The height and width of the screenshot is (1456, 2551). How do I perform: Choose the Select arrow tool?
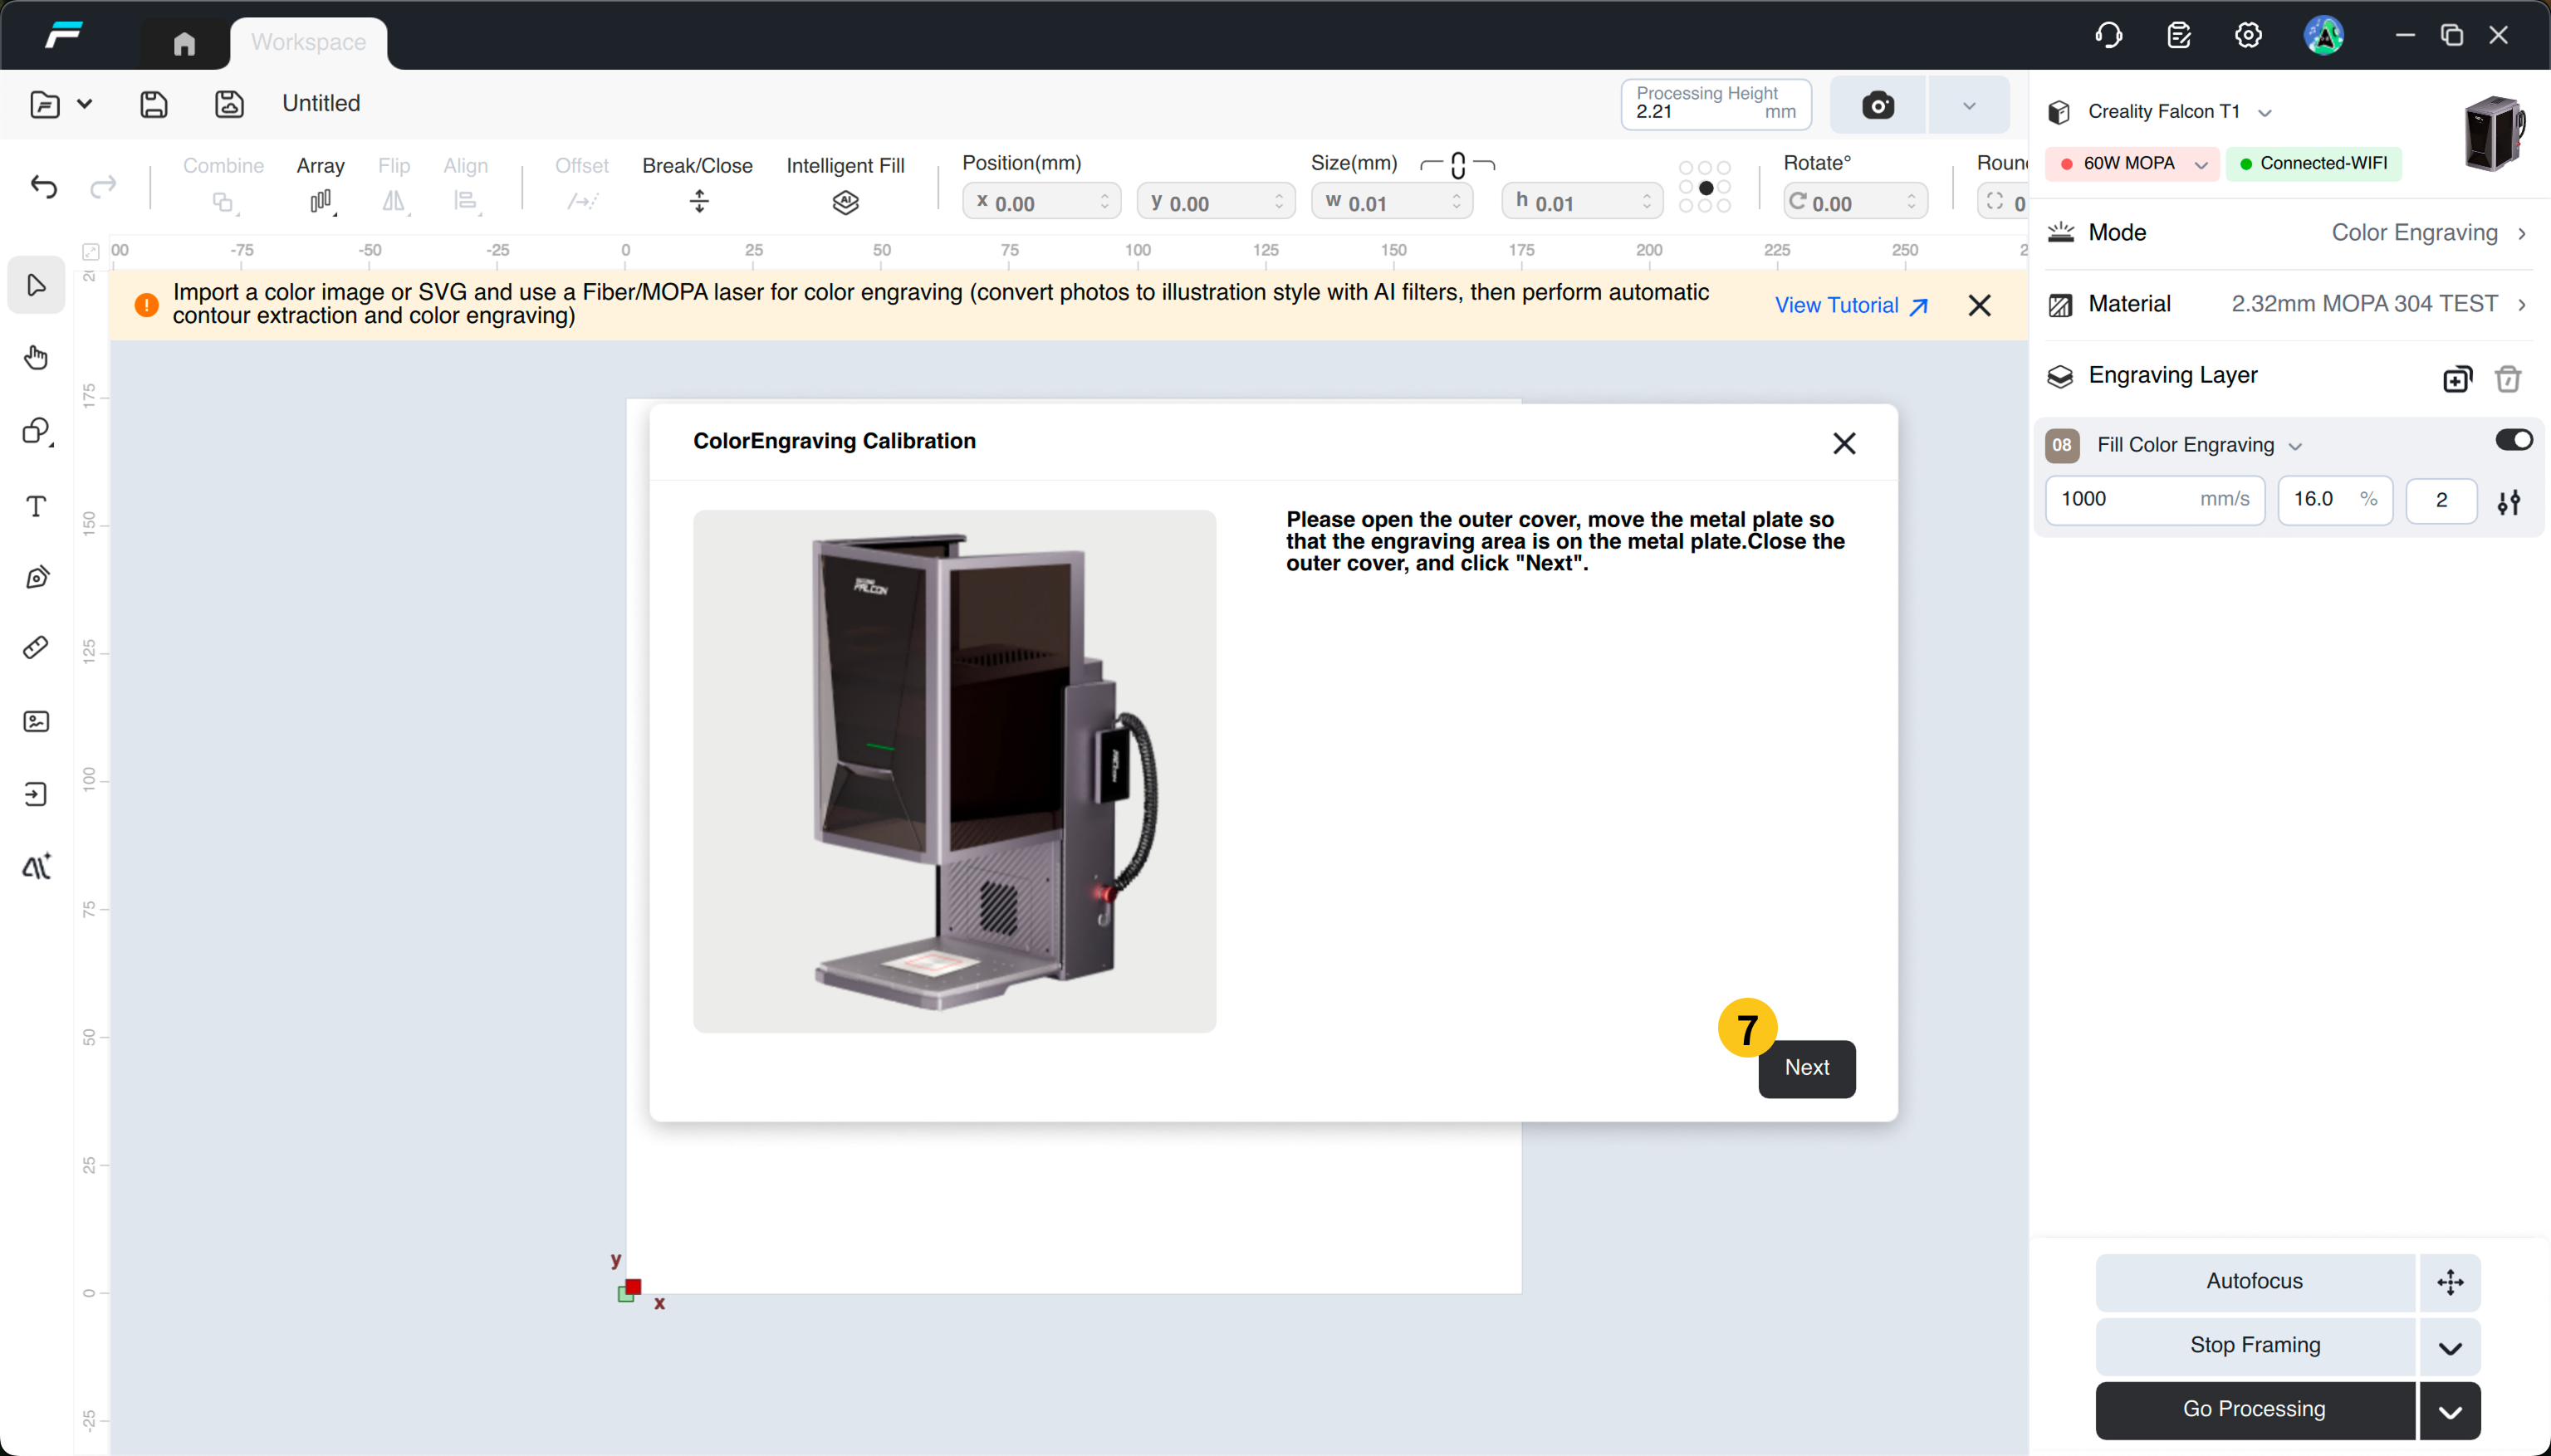point(37,286)
